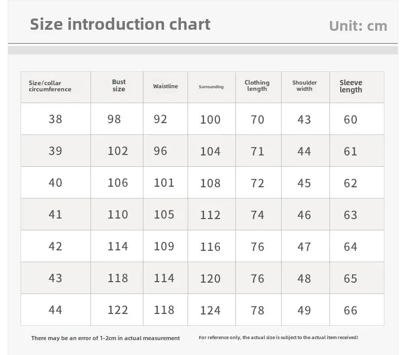Image resolution: width=406 pixels, height=355 pixels.
Task: Click waistline value 101 cell
Action: tap(165, 183)
